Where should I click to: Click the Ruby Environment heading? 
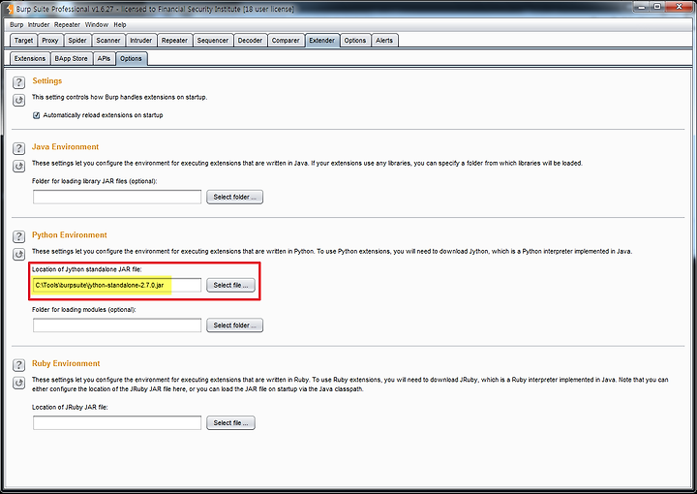(66, 363)
